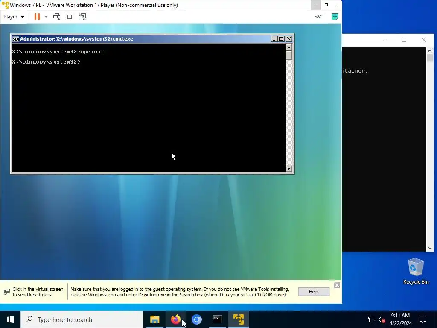The height and width of the screenshot is (328, 437).
Task: Click the cmd scrollbar down arrow
Action: [x=289, y=168]
